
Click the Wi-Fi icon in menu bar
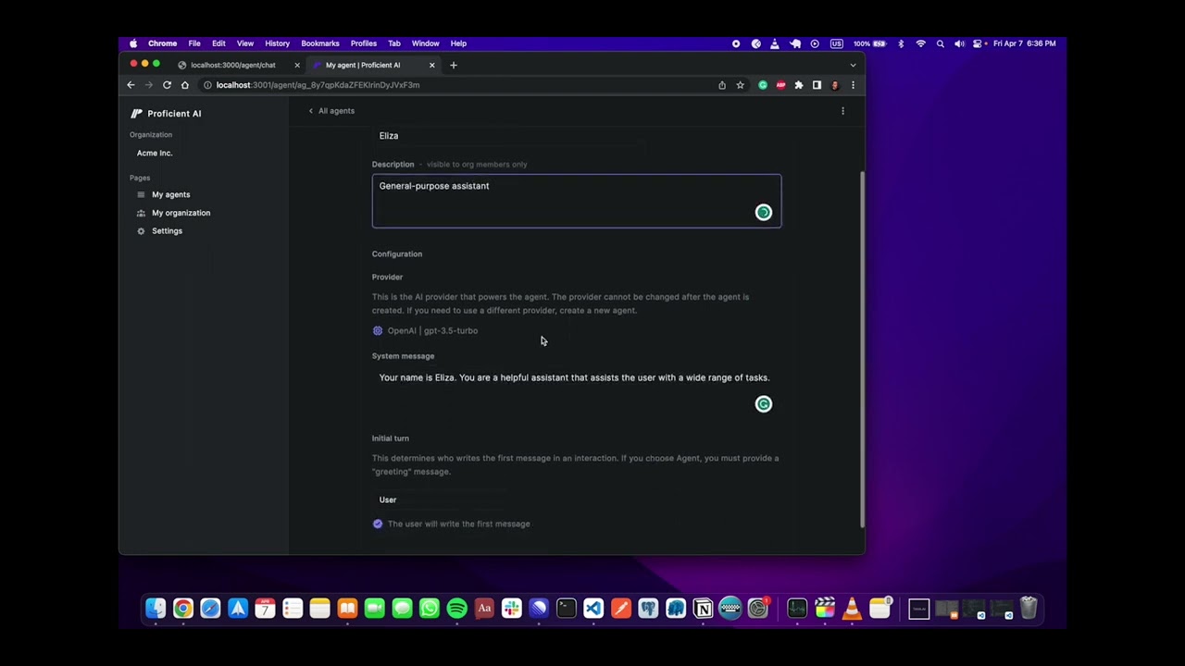pyautogui.click(x=920, y=43)
